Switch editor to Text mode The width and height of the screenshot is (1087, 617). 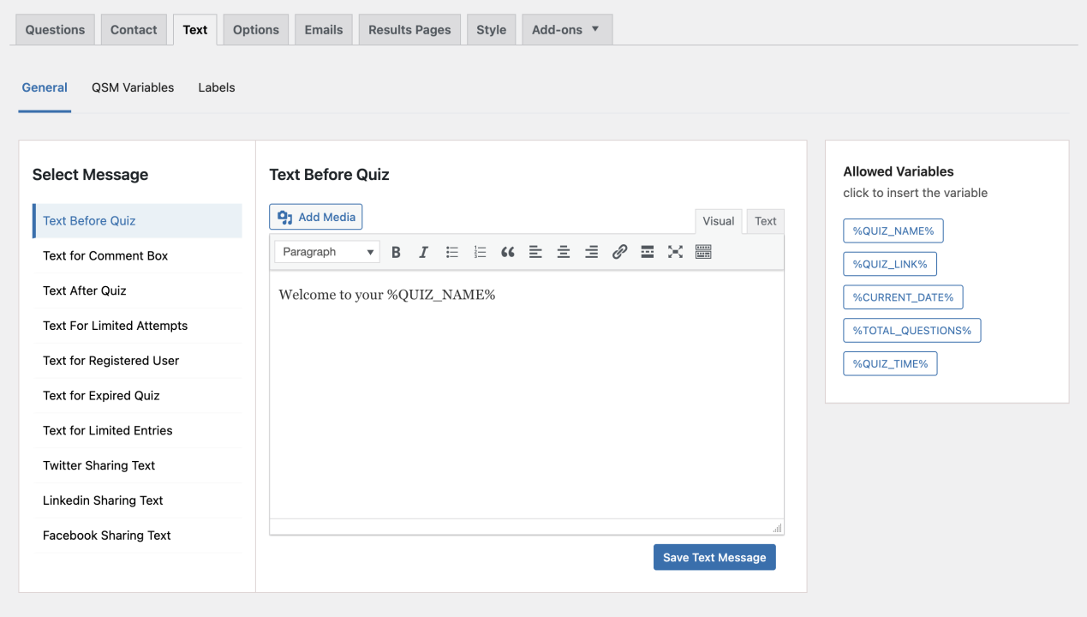[x=764, y=221]
